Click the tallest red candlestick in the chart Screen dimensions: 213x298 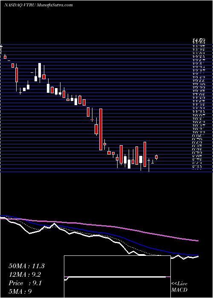point(101,129)
